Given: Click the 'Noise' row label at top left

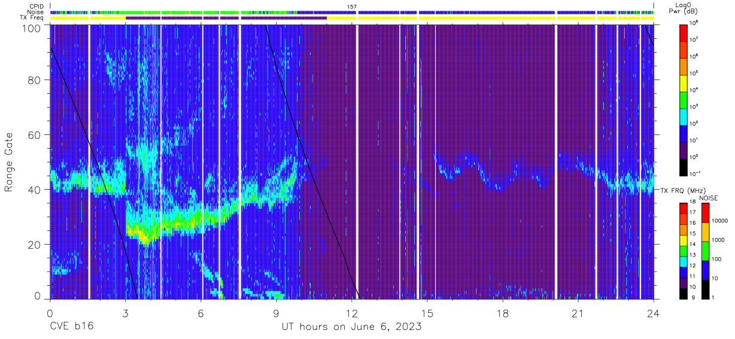Looking at the screenshot, I should [x=36, y=12].
